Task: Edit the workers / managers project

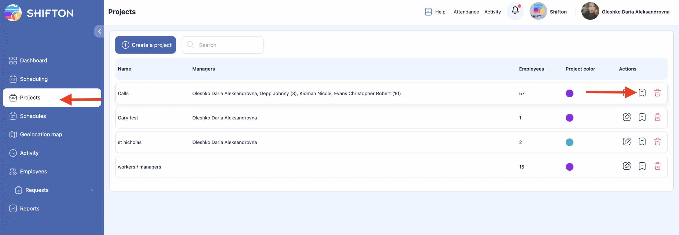Action: point(626,166)
